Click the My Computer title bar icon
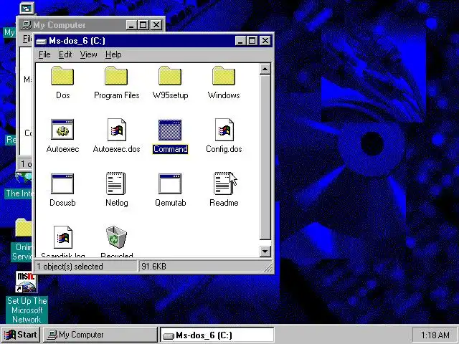The width and height of the screenshot is (459, 344). pyautogui.click(x=27, y=25)
